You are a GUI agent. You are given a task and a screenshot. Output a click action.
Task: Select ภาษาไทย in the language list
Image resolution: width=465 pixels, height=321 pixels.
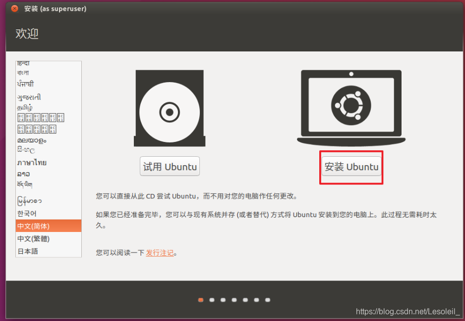(x=49, y=162)
